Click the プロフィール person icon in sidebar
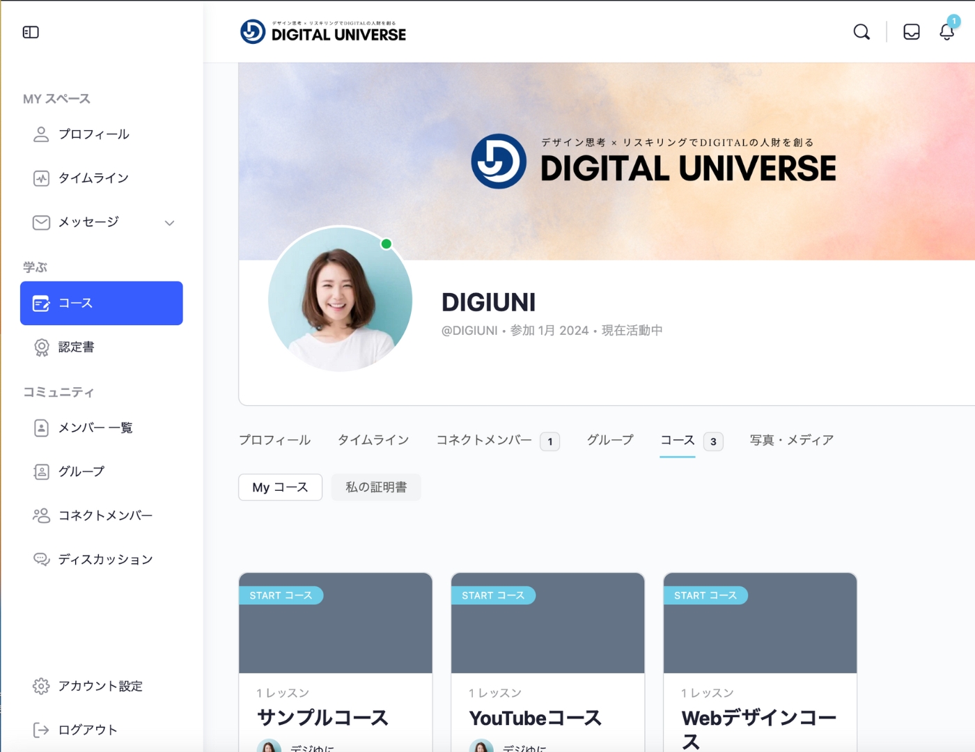Screen dimensions: 975x752 (41, 134)
